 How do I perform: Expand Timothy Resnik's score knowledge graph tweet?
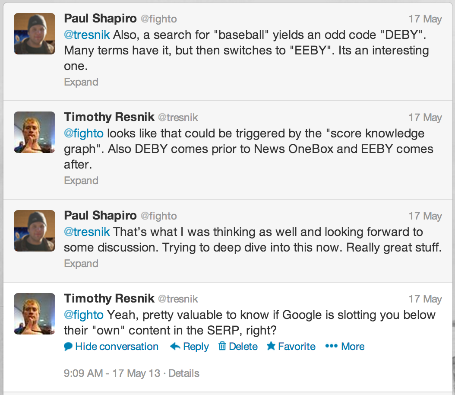click(81, 181)
